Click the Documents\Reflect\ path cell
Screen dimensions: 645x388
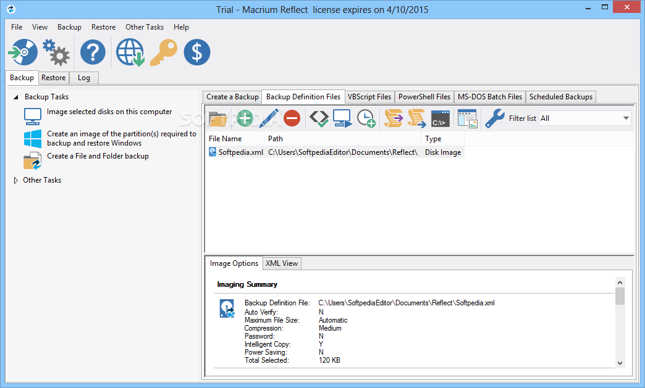coord(343,152)
